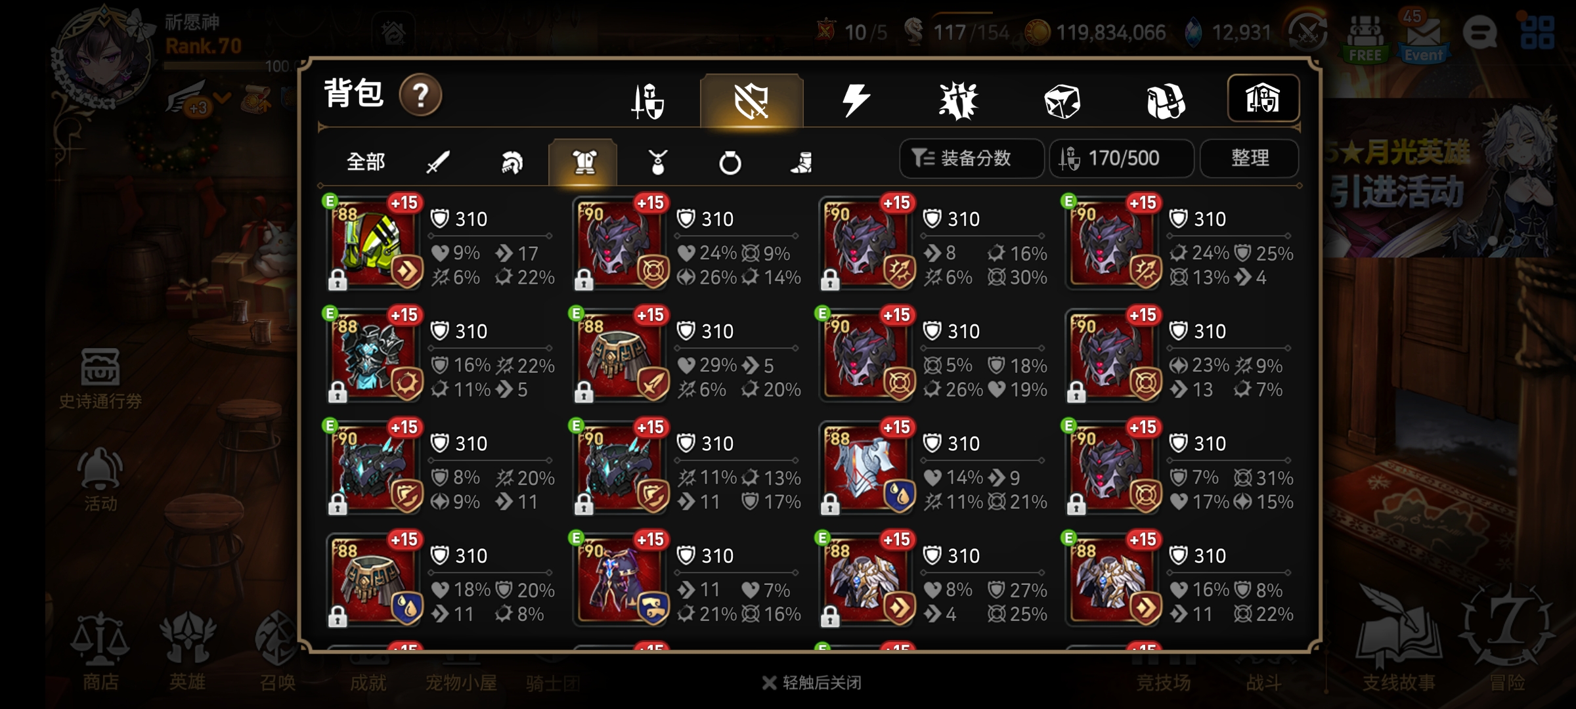1576x709 pixels.
Task: Select the sword-and-shield equipment category icon
Action: point(648,102)
